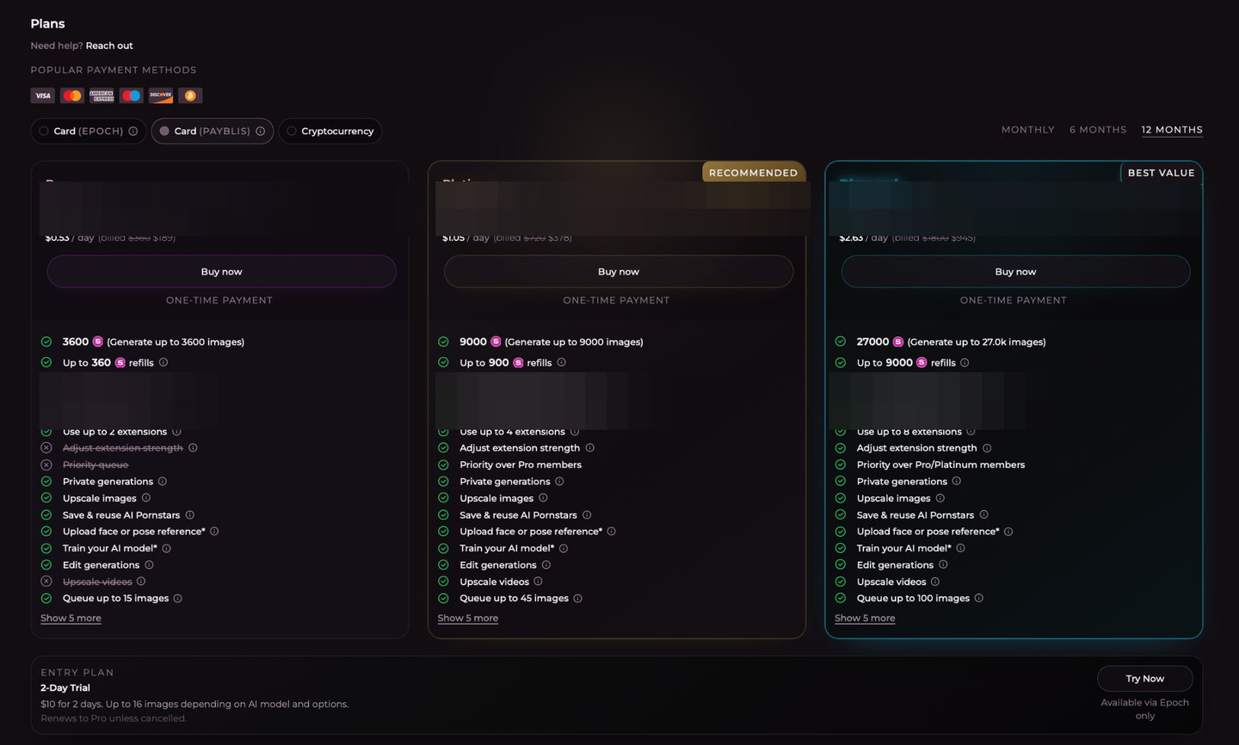Open info for Queue up to 45 images
Screen dimensions: 1239x745
click(x=578, y=598)
